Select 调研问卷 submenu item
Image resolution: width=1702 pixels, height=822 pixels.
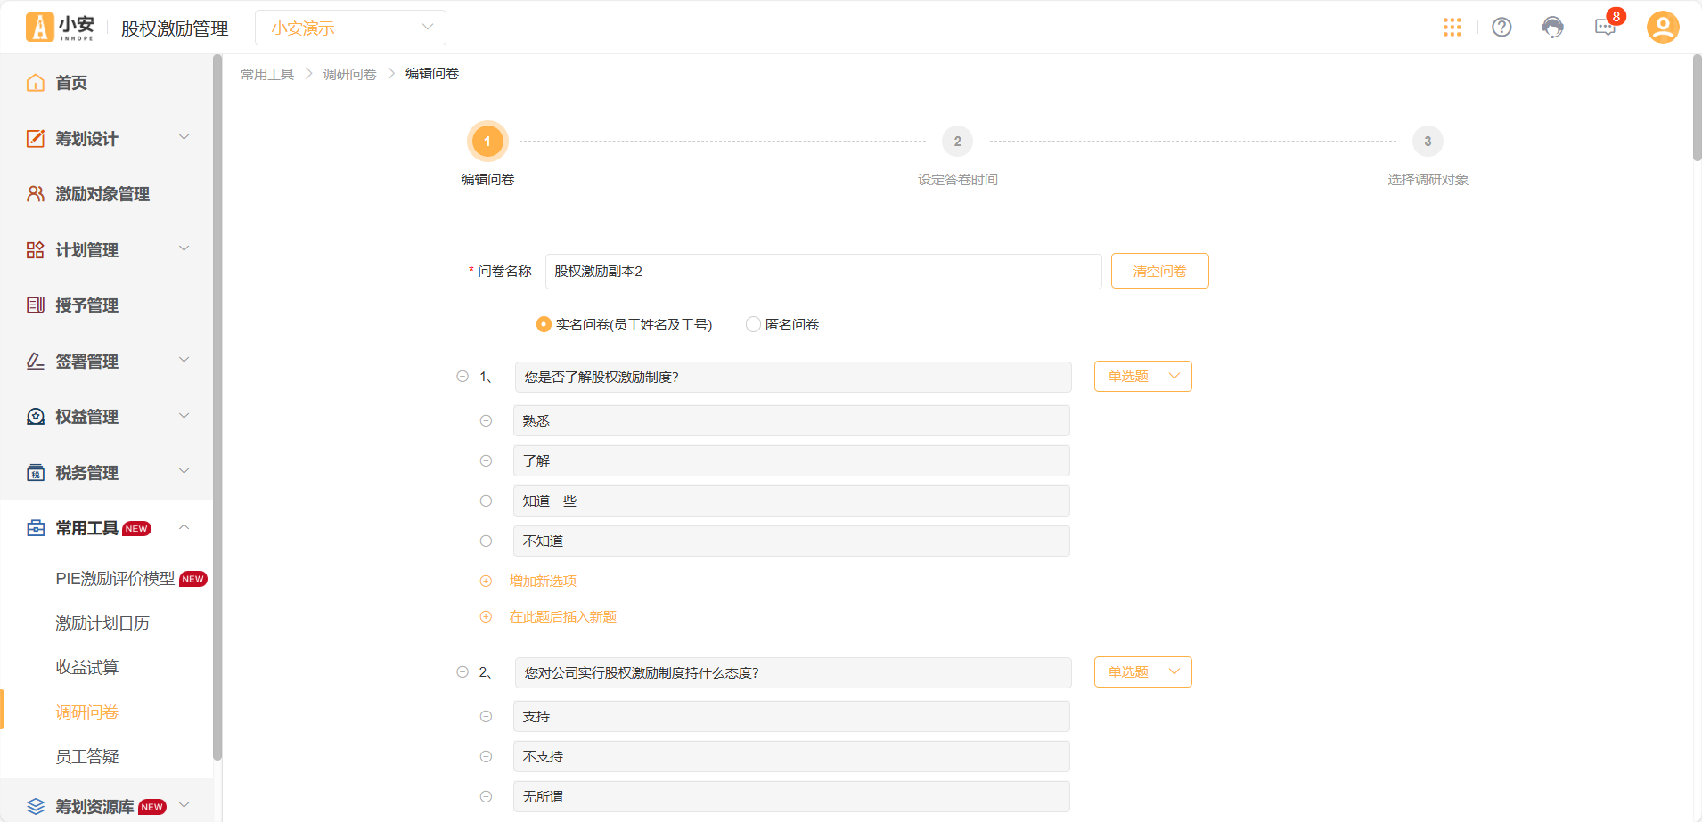click(87, 712)
